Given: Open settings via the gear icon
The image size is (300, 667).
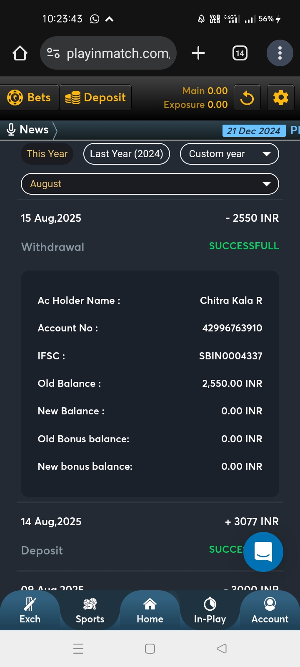Looking at the screenshot, I should 280,98.
